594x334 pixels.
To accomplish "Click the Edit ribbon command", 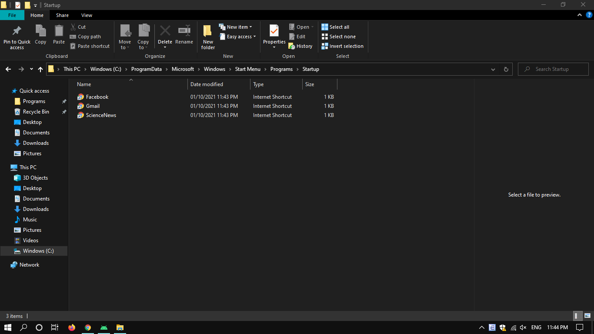I will click(297, 37).
